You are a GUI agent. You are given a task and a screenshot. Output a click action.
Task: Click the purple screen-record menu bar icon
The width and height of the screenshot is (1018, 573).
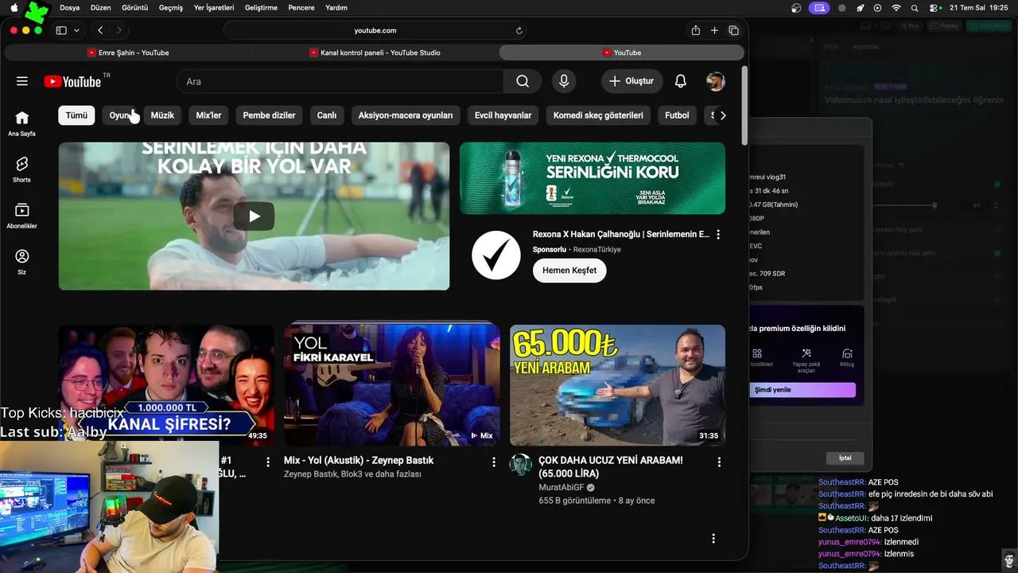click(819, 7)
